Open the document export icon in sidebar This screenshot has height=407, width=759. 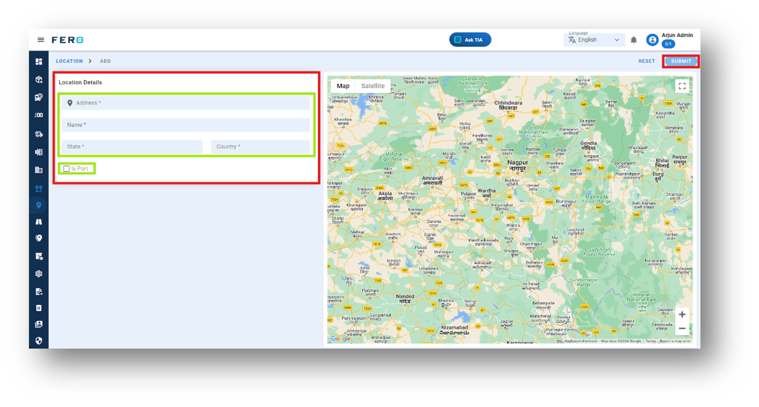click(39, 291)
